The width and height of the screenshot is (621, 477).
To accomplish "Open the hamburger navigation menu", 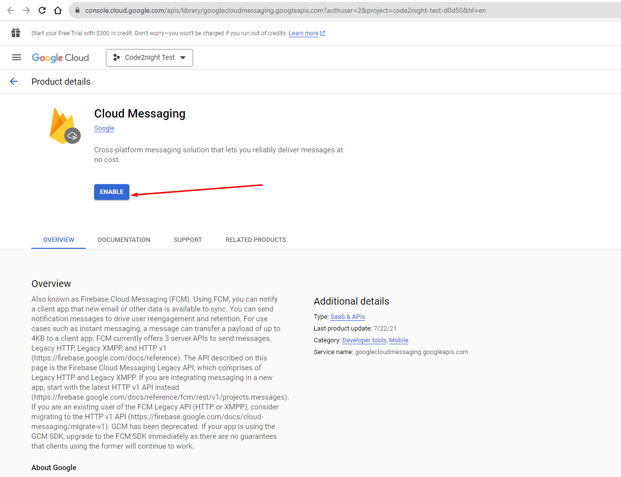I will [x=17, y=57].
